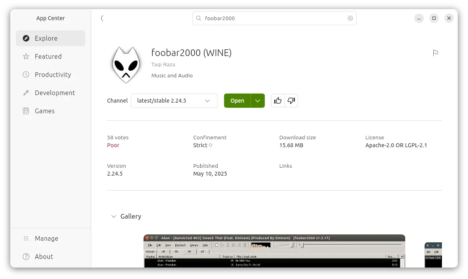Focus the search field containing foobar2000
This screenshot has width=468, height=279.
click(x=274, y=18)
